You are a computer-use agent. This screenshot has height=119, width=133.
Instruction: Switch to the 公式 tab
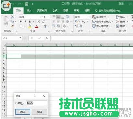pyautogui.click(x=55, y=10)
